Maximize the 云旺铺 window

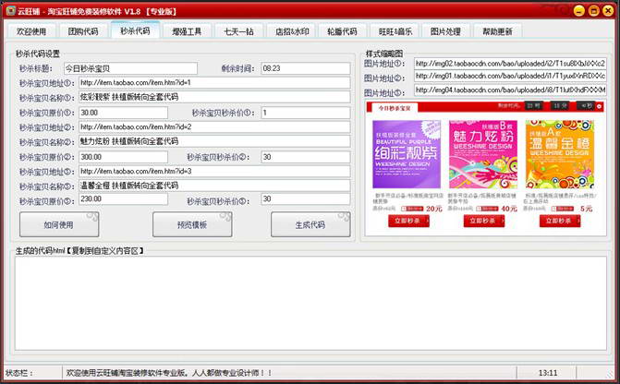coord(593,10)
